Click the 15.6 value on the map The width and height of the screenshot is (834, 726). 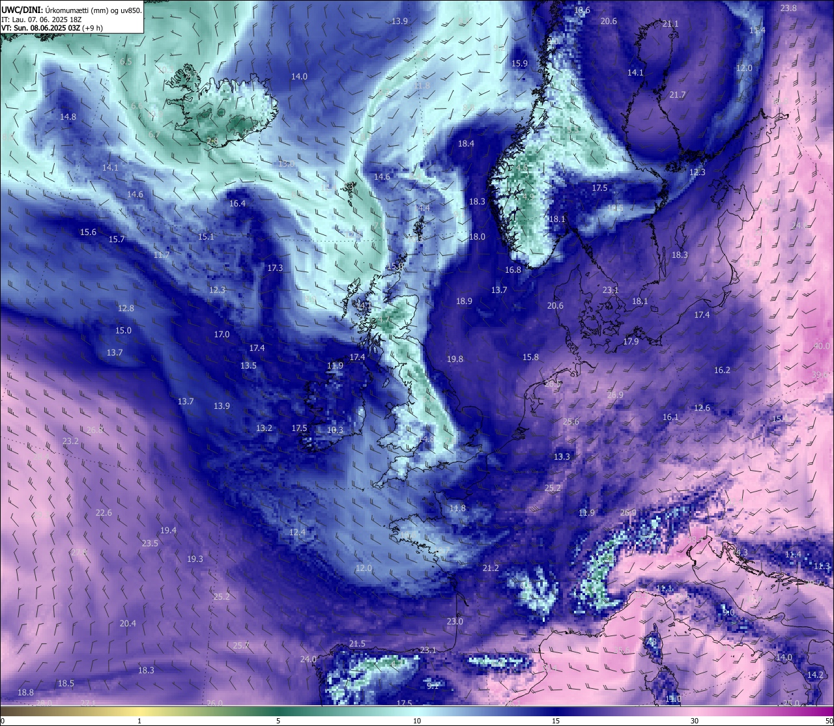point(88,232)
